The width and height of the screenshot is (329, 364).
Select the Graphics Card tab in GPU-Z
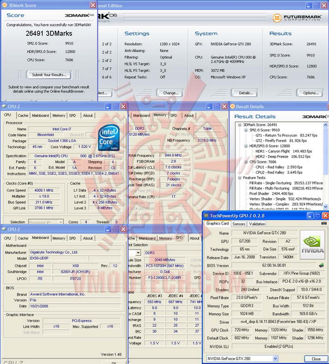coord(218,223)
